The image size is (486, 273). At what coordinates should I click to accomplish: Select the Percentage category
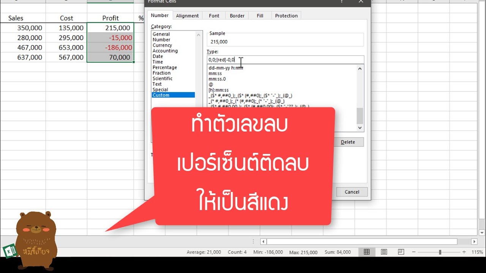164,67
